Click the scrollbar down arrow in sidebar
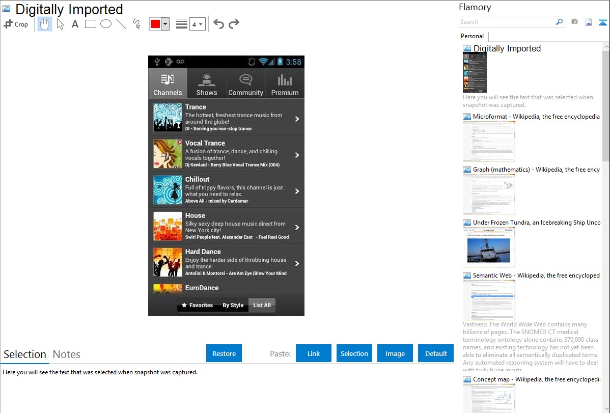This screenshot has width=610, height=413. 606,409
